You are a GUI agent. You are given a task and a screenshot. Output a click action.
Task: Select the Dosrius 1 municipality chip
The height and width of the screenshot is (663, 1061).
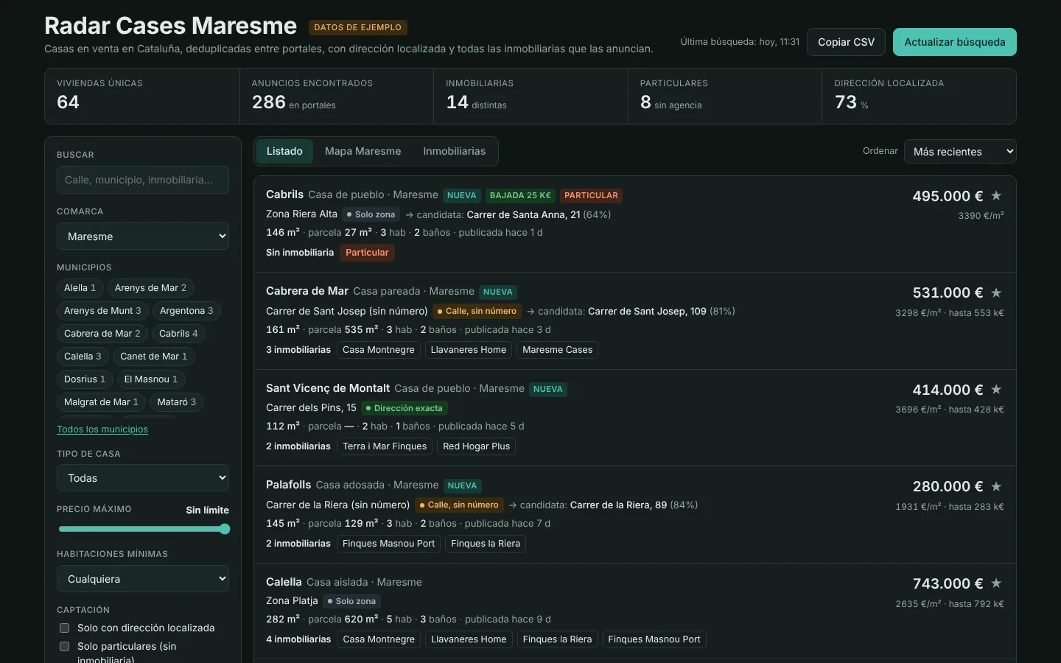pos(85,379)
